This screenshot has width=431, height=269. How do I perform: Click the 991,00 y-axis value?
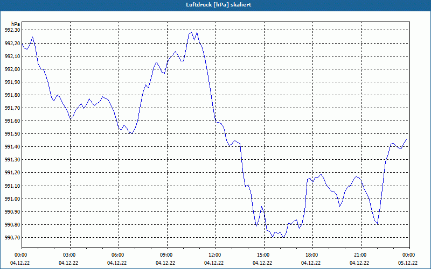(12, 199)
